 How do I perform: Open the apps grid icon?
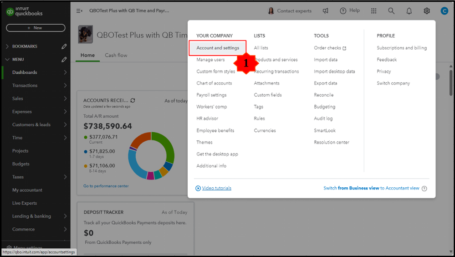coord(374,11)
